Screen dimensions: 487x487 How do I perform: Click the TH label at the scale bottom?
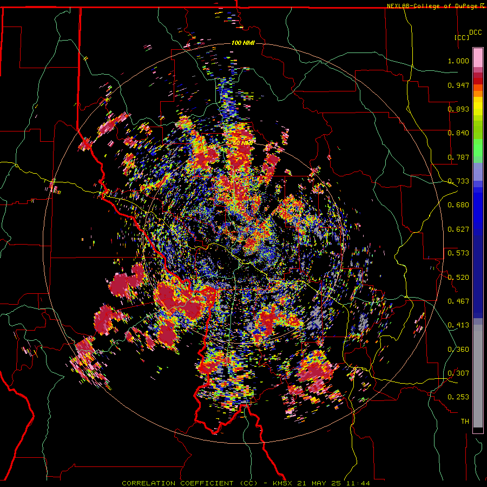465,422
